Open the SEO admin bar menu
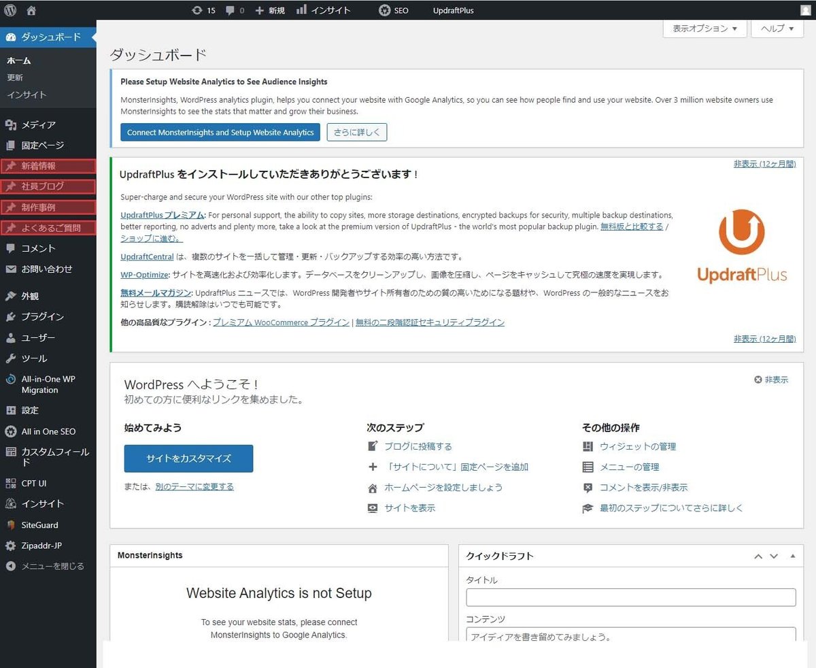 pyautogui.click(x=394, y=10)
